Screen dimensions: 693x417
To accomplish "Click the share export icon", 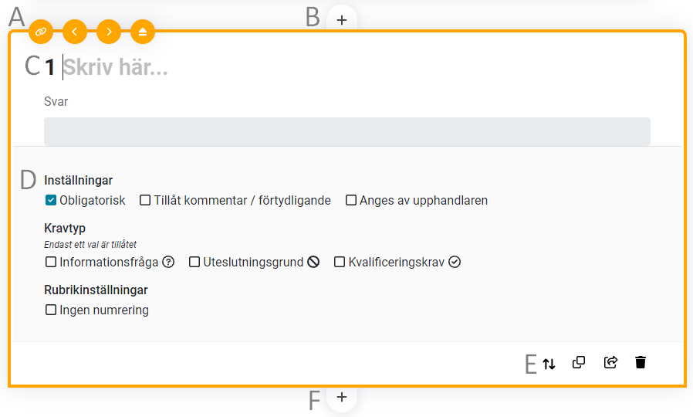I will pyautogui.click(x=610, y=362).
